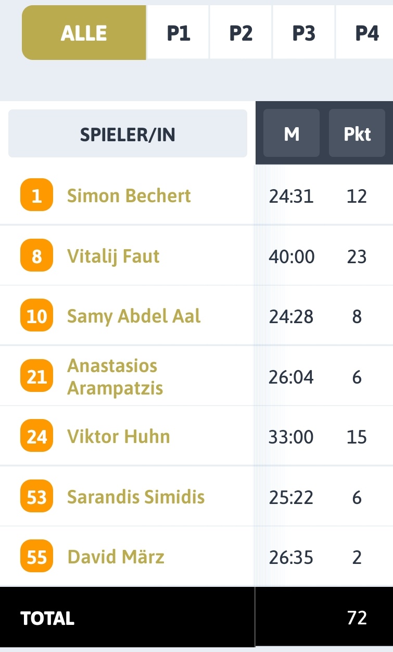Image resolution: width=393 pixels, height=652 pixels.
Task: Open Simon Bechert player profile
Action: point(129,195)
